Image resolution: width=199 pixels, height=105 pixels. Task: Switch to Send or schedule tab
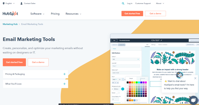tap(163, 45)
